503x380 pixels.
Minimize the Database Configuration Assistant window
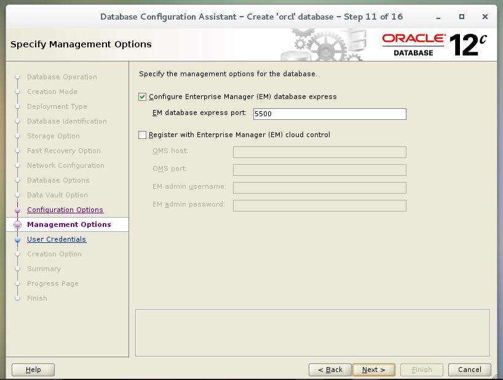(438, 17)
